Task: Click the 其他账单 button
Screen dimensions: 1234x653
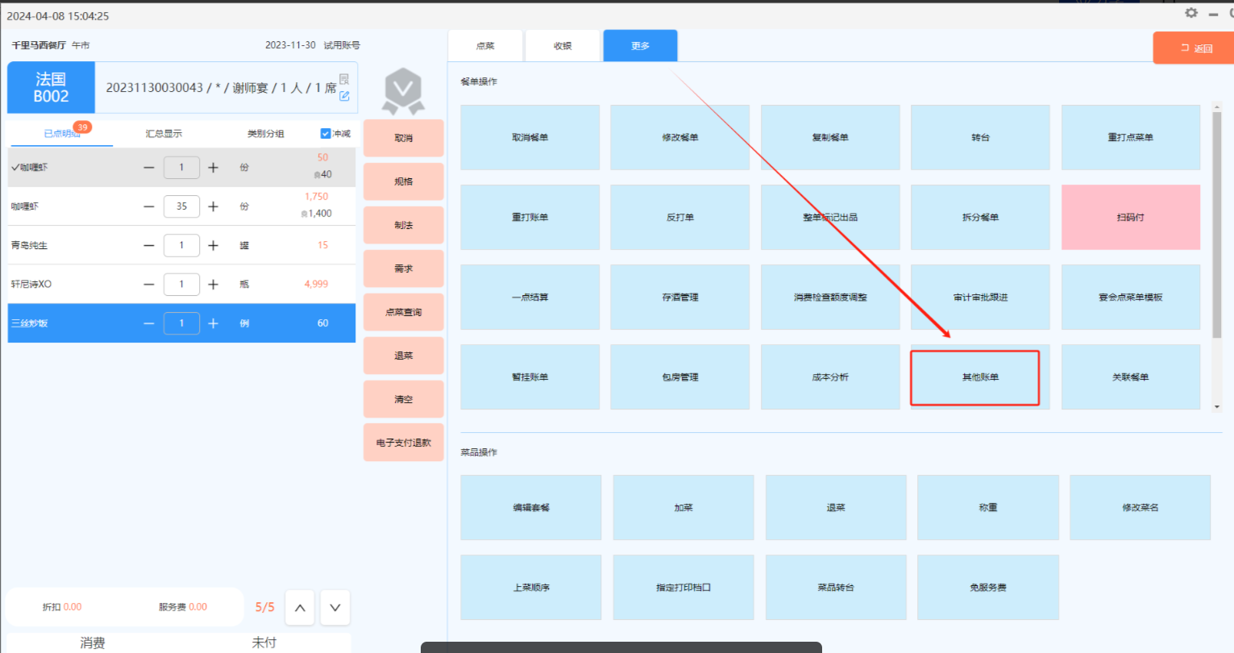Action: pos(980,377)
